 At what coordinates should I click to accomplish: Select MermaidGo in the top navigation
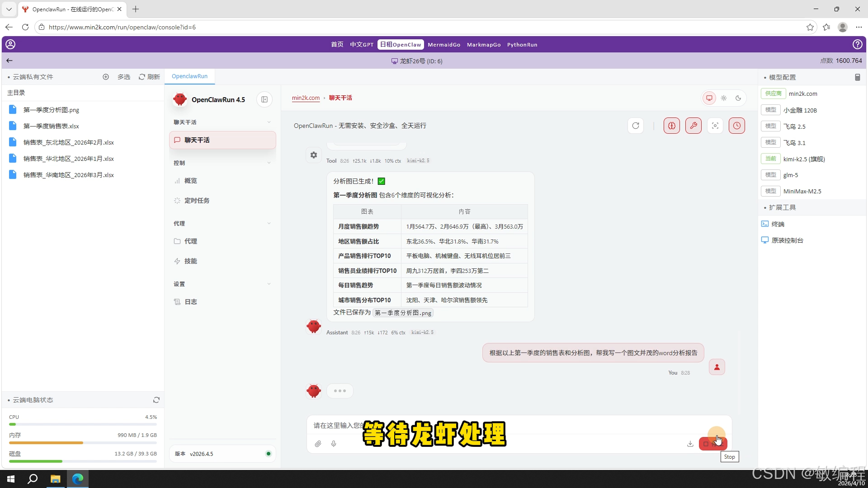(444, 44)
